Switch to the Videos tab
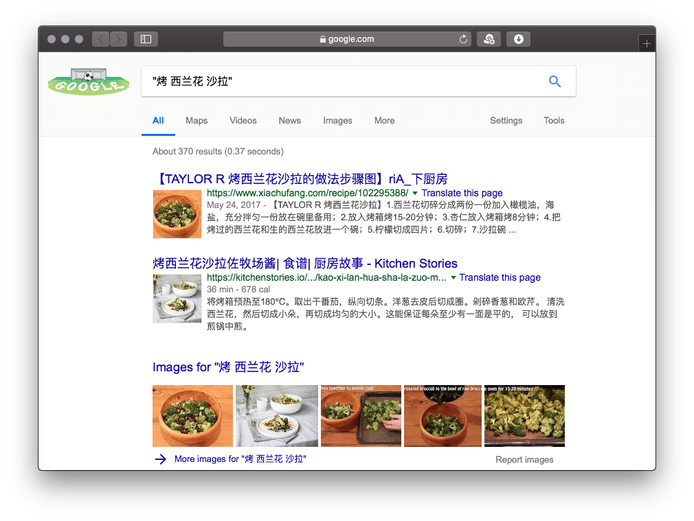The height and width of the screenshot is (521, 694). (x=243, y=121)
